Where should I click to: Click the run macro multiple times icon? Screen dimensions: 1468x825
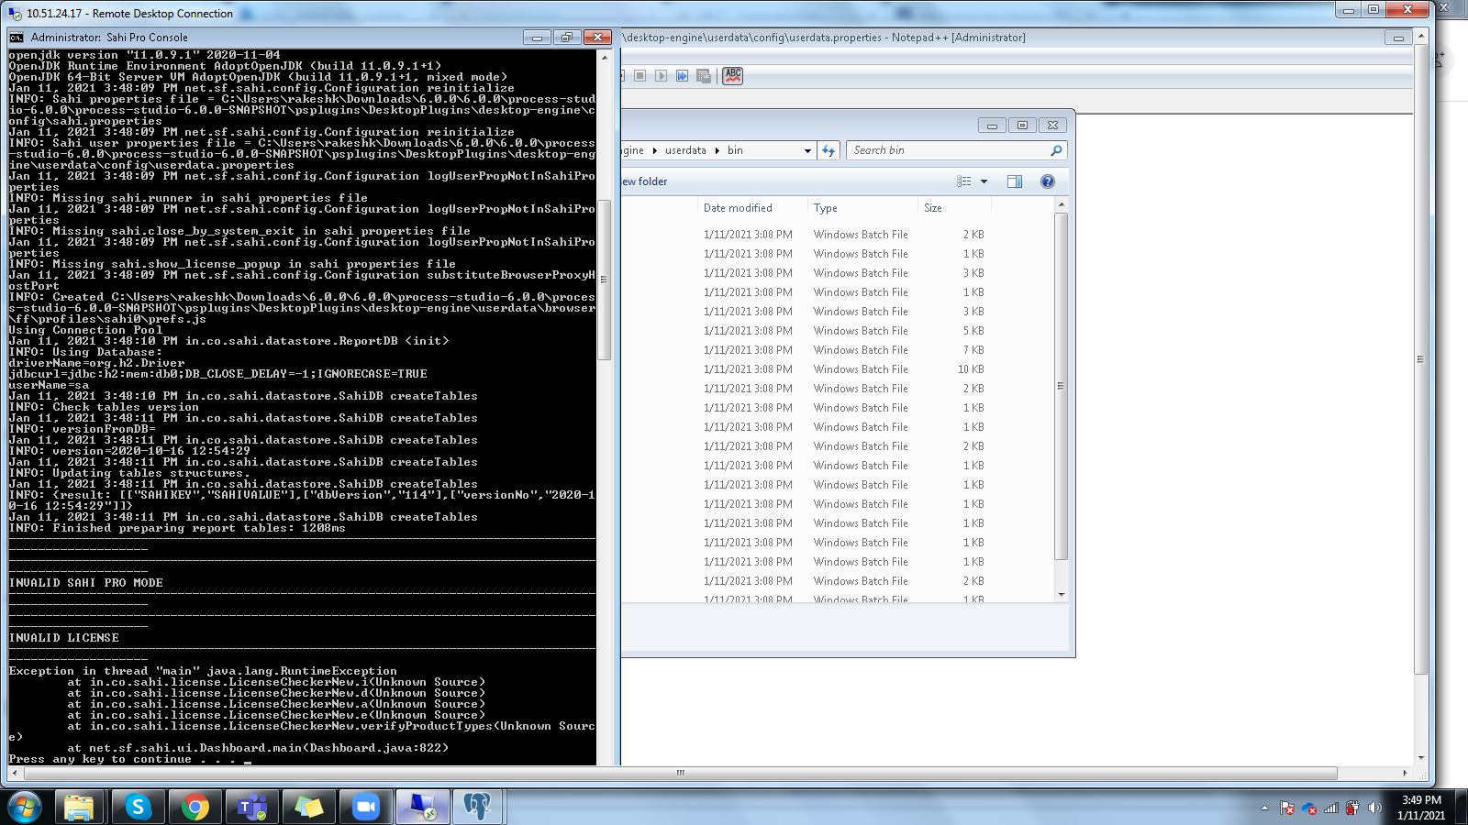click(682, 76)
